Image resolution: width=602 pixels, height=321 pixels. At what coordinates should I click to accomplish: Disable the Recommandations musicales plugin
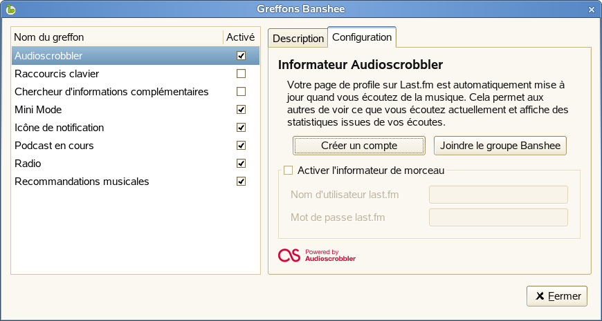(241, 181)
